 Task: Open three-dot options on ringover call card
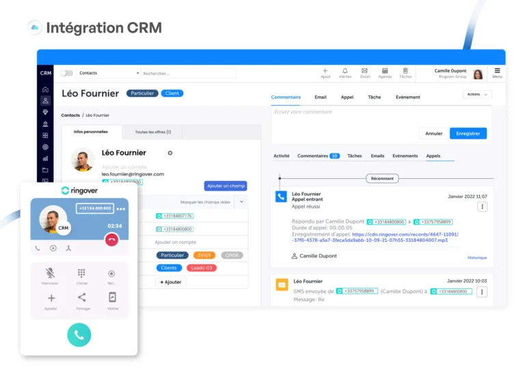(121, 209)
